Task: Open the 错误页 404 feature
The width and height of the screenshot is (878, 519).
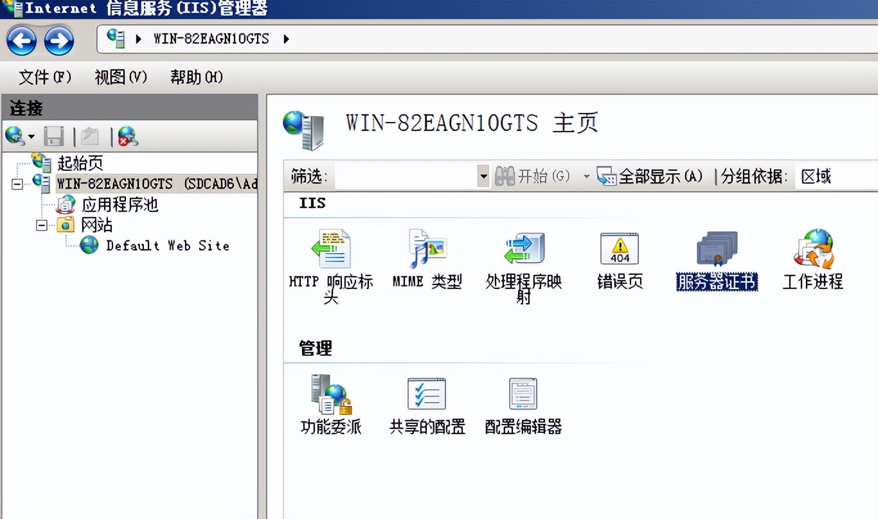Action: tap(620, 259)
